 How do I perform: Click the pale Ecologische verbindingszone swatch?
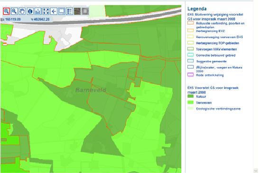190,108
